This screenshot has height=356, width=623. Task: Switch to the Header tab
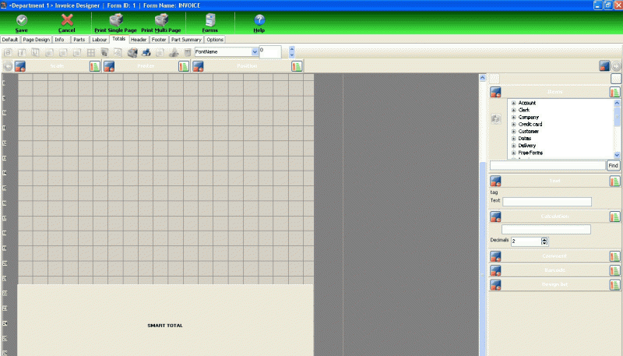click(139, 40)
